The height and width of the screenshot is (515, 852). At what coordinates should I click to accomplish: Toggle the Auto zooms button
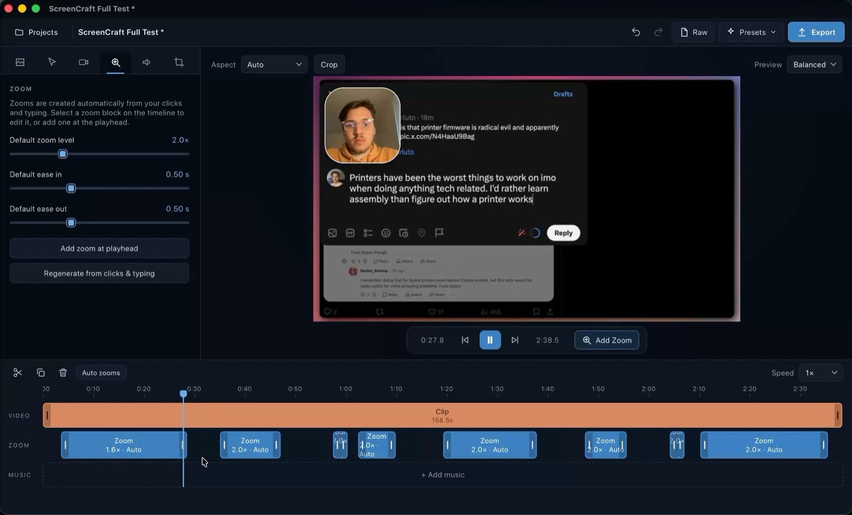tap(101, 373)
